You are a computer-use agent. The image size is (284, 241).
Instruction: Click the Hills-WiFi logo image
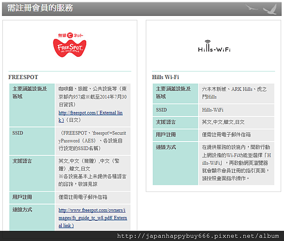[x=214, y=46]
